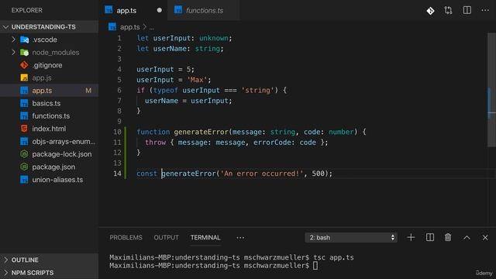Open index.html from the file tree

pos(49,129)
